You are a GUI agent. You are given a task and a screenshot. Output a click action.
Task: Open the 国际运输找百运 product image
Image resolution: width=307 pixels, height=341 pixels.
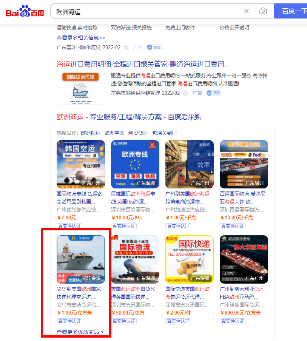(x=244, y=164)
